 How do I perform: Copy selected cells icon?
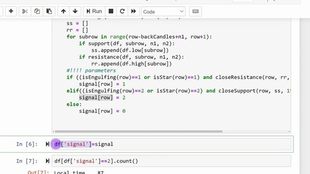tap(37, 11)
